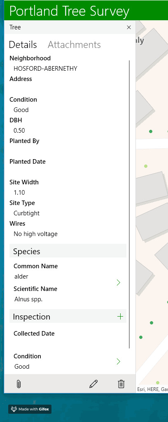
Task: Switch to the Attachments tab
Action: (x=74, y=44)
